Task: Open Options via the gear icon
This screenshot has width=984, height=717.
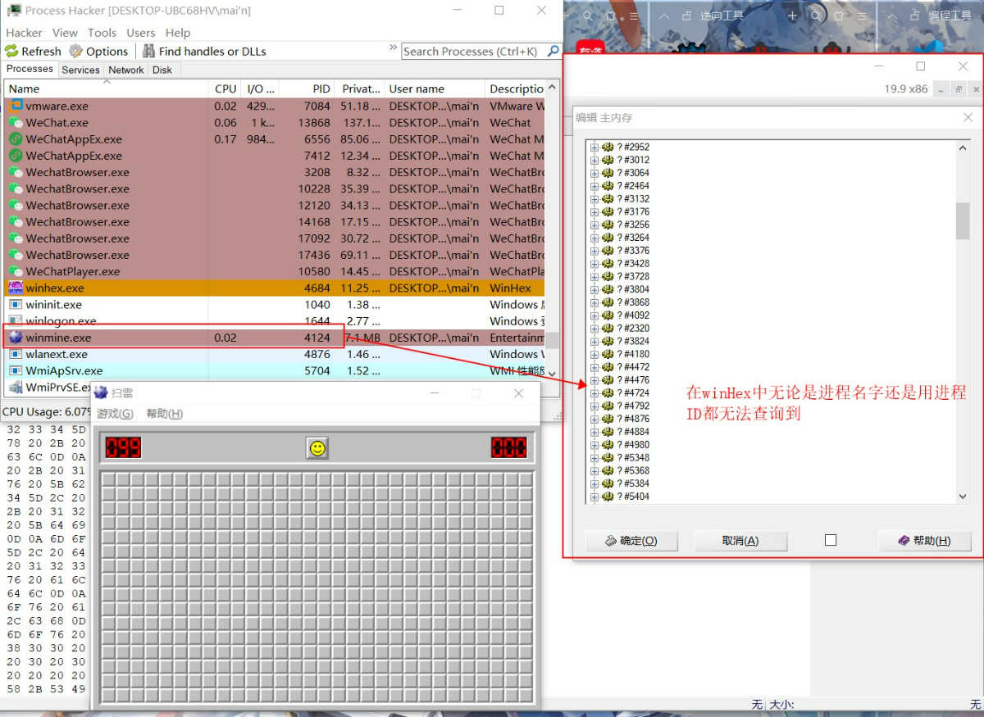Action: (x=76, y=51)
